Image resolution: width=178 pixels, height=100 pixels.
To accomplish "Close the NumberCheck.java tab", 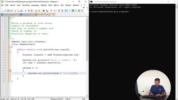I will [53, 15].
